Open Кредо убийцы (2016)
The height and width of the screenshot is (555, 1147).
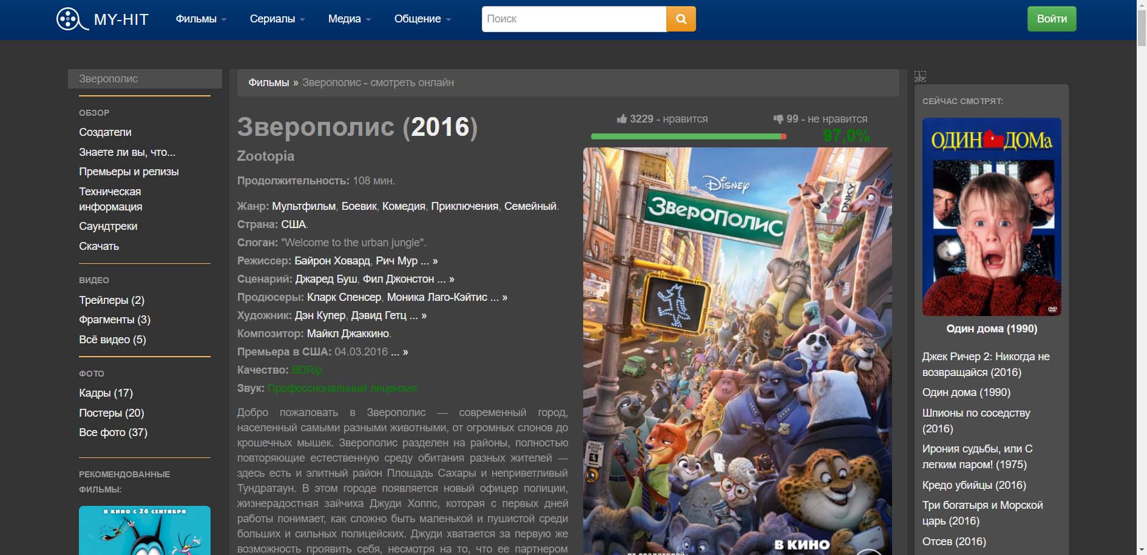974,485
